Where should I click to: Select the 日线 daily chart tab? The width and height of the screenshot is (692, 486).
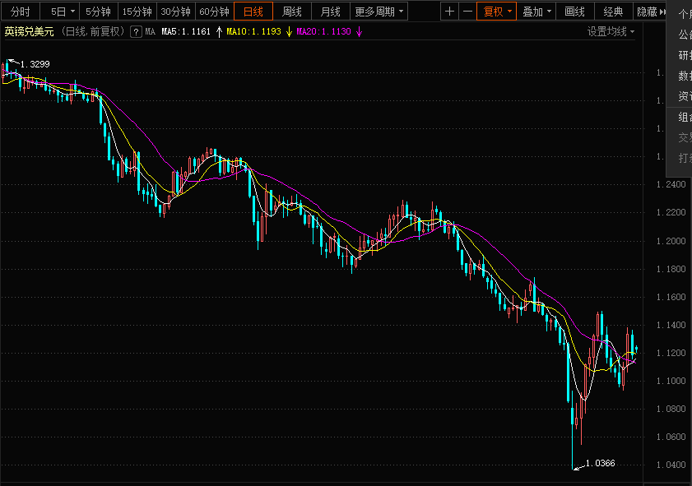coord(253,12)
